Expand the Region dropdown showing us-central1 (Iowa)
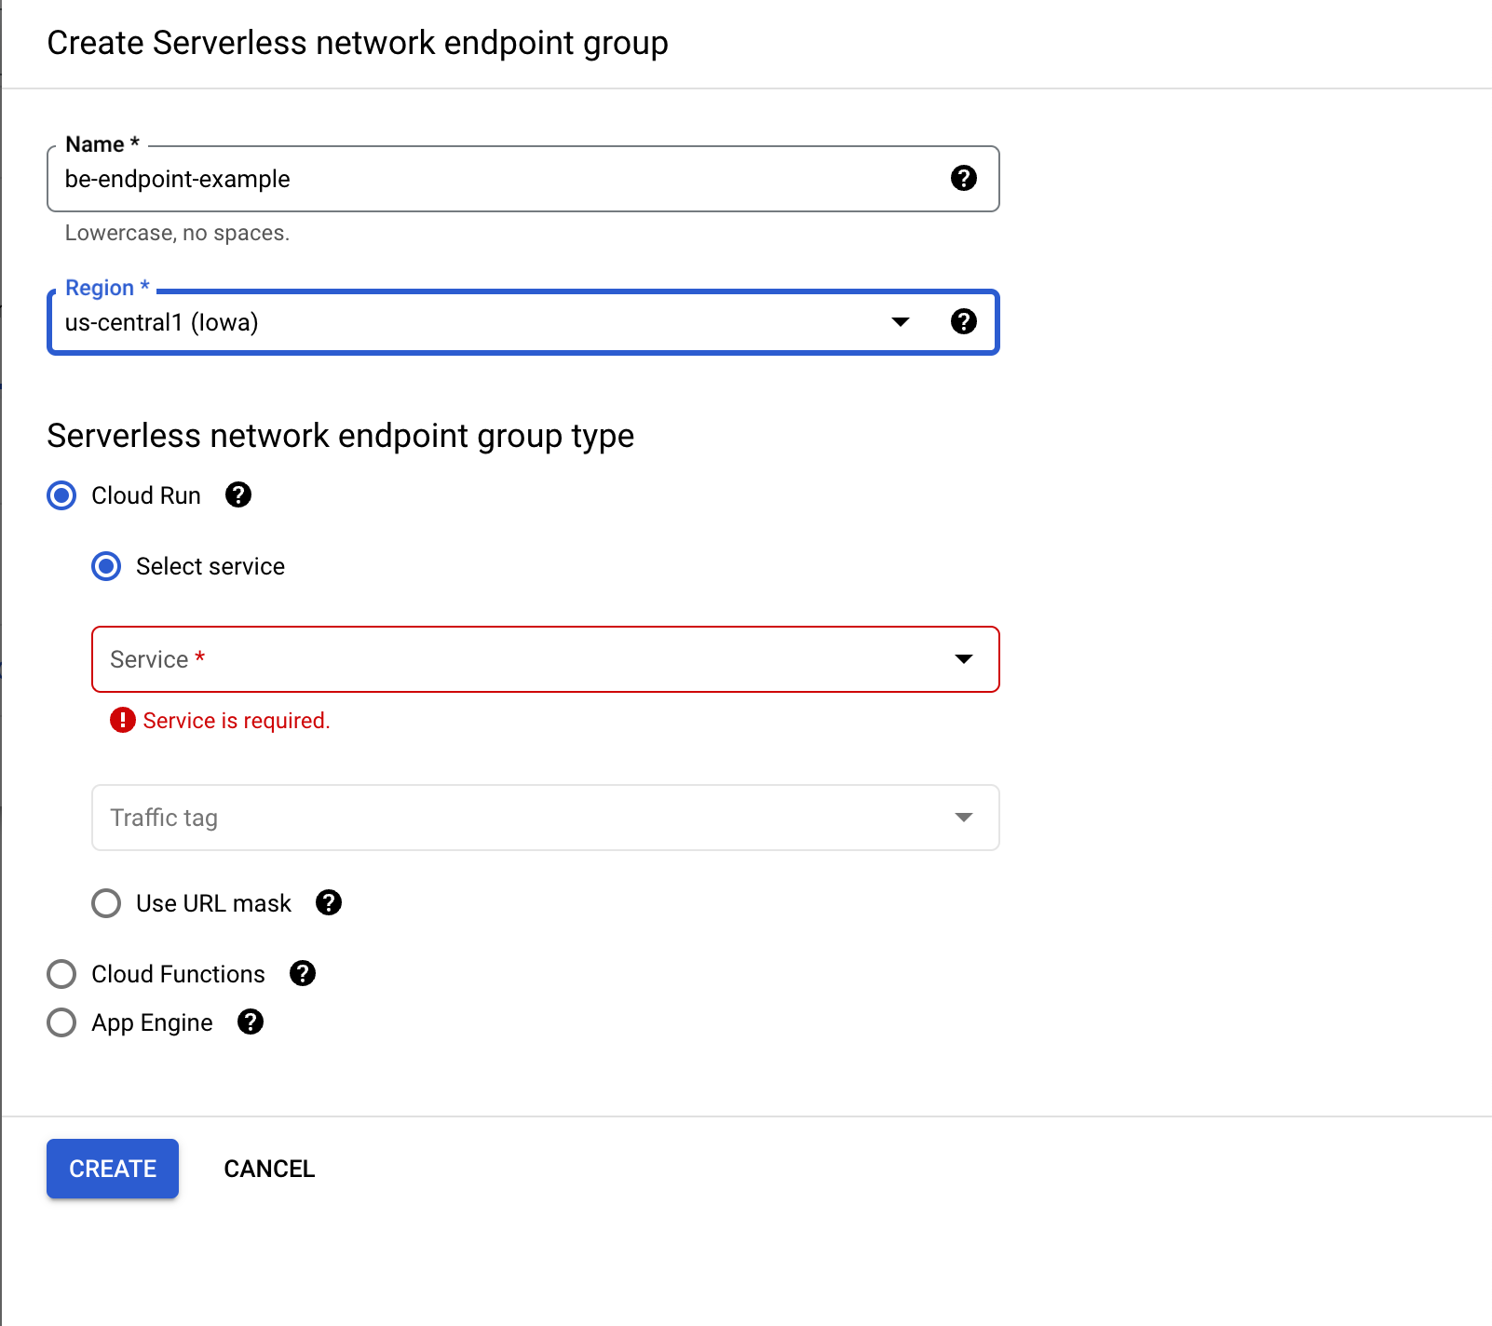This screenshot has height=1326, width=1492. coord(900,322)
